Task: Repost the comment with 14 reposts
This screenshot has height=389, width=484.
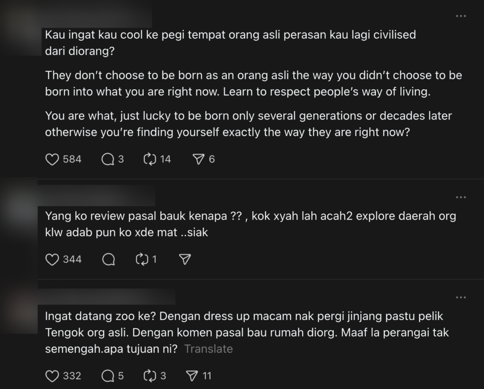Action: (150, 160)
